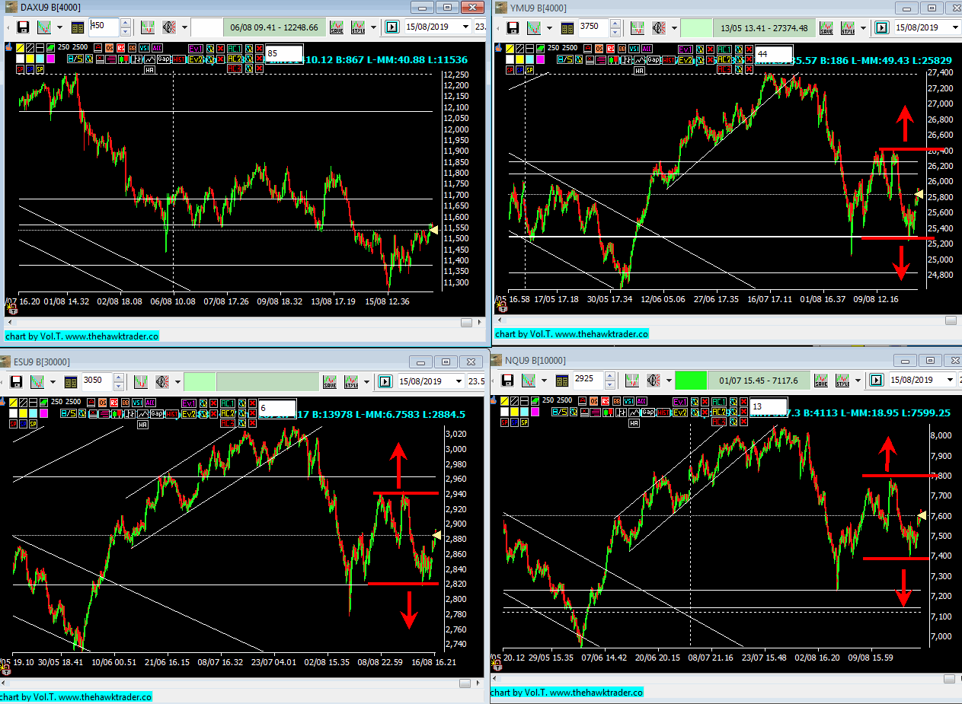Click the play button in YMU9 toolbar
Viewport: 962px width, 704px height.
(x=881, y=27)
